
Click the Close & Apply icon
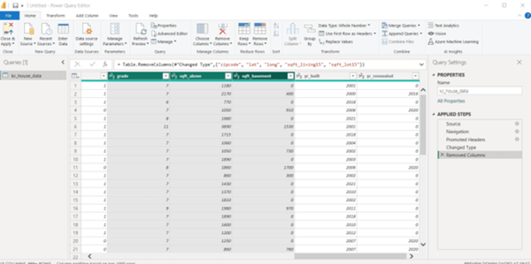point(8,29)
